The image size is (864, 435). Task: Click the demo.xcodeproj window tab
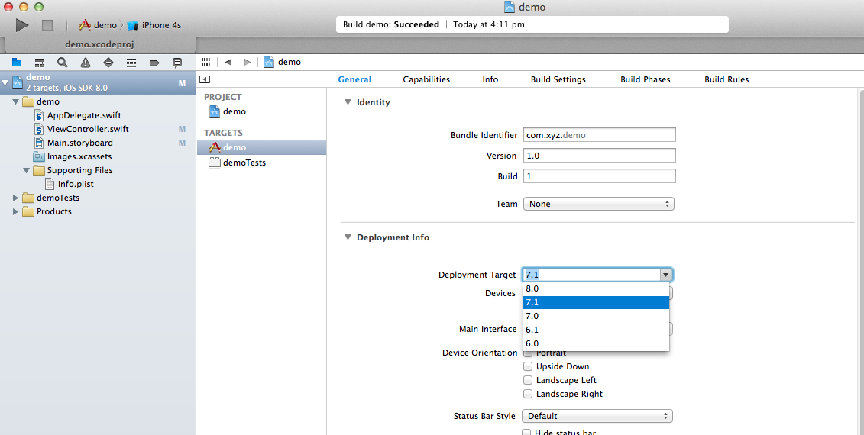(99, 44)
